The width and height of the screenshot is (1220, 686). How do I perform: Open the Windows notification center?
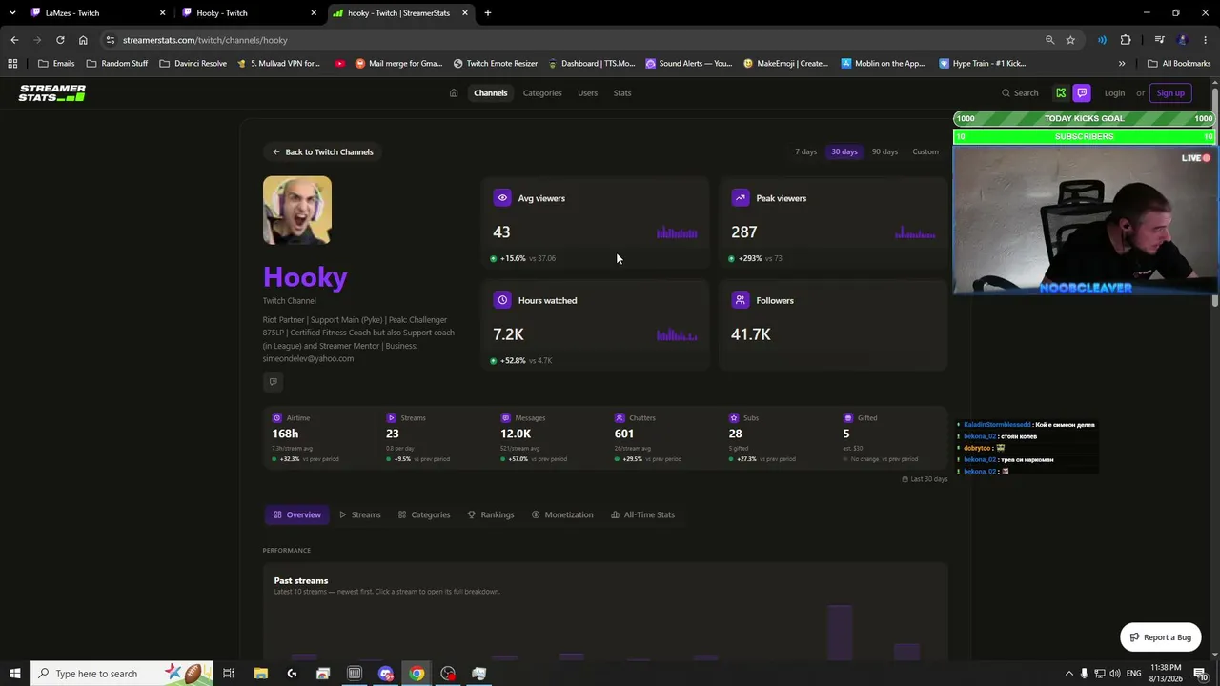coord(1200,674)
